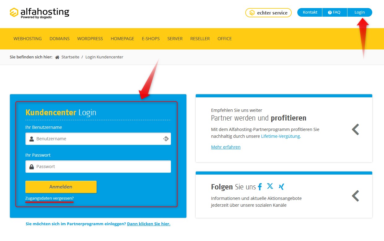The image size is (384, 241).
Task: Open the Facebook social icon
Action: click(x=260, y=186)
